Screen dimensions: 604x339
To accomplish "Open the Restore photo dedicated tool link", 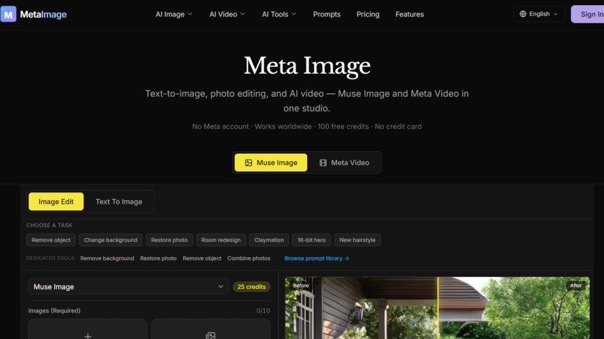I will coord(158,258).
